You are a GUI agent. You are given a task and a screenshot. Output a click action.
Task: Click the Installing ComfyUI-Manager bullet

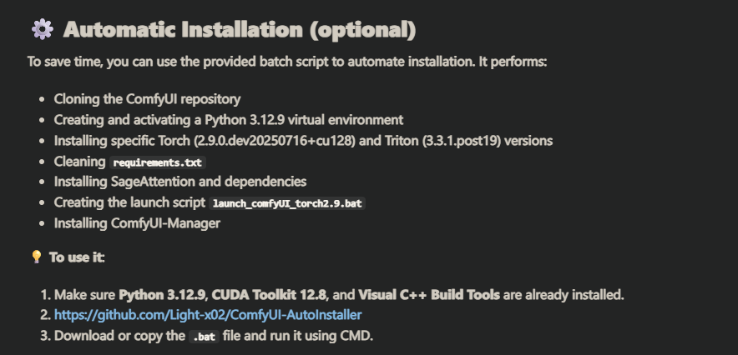[137, 223]
